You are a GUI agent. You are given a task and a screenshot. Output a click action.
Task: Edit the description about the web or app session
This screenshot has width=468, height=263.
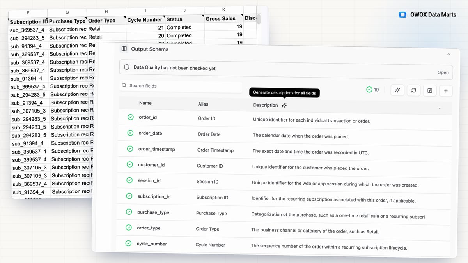click(335, 184)
